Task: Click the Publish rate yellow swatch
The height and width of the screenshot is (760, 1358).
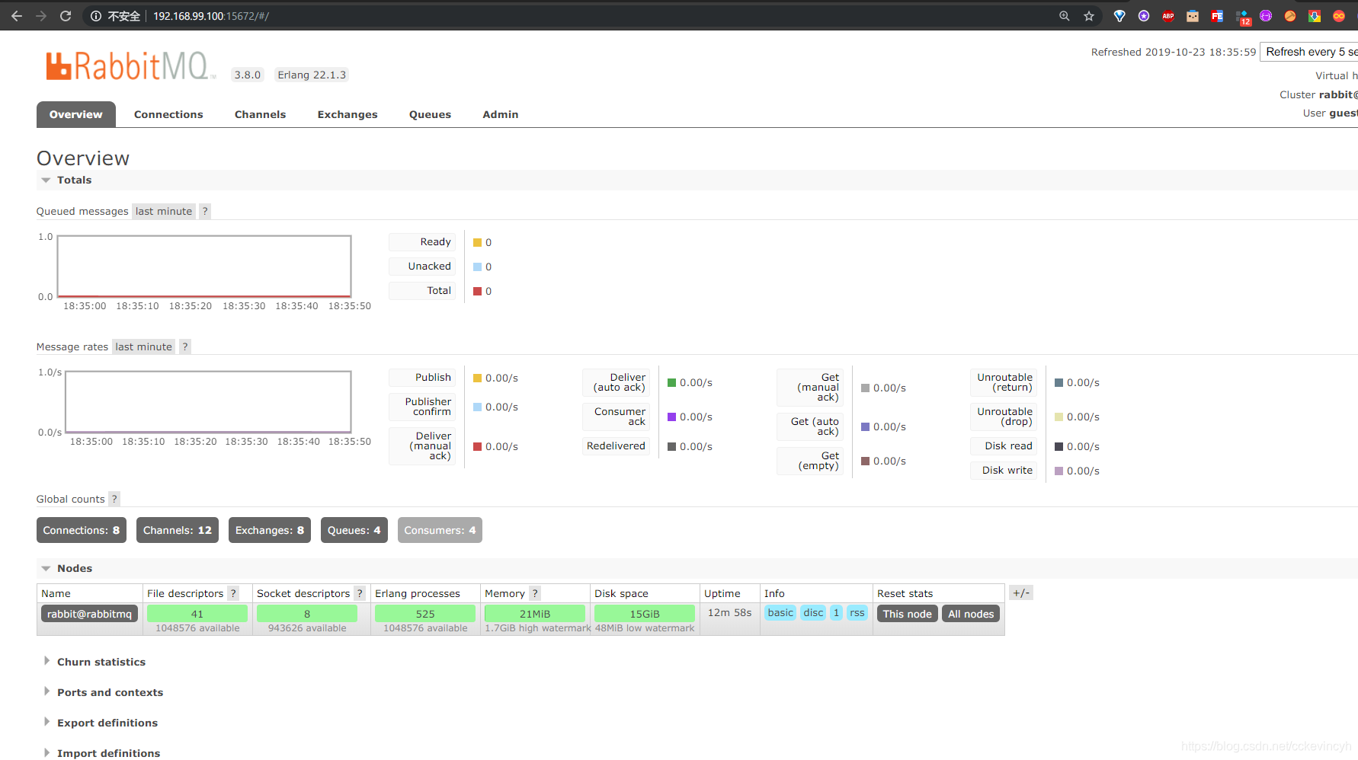Action: [477, 378]
